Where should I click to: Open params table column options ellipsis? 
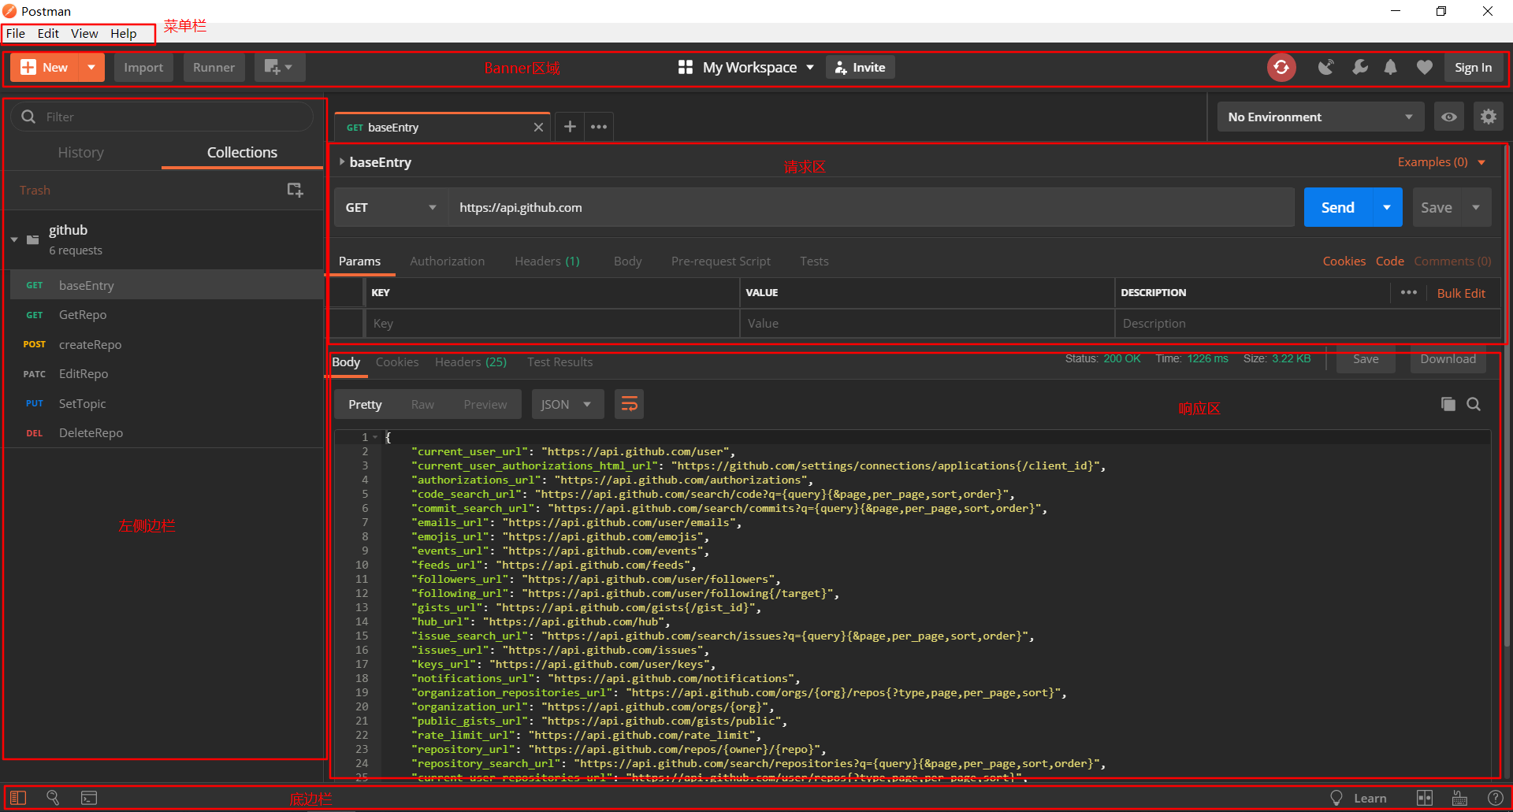click(1409, 292)
